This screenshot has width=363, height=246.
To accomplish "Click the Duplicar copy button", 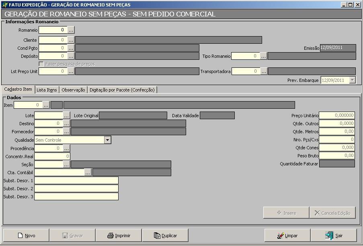I will pos(165,236).
